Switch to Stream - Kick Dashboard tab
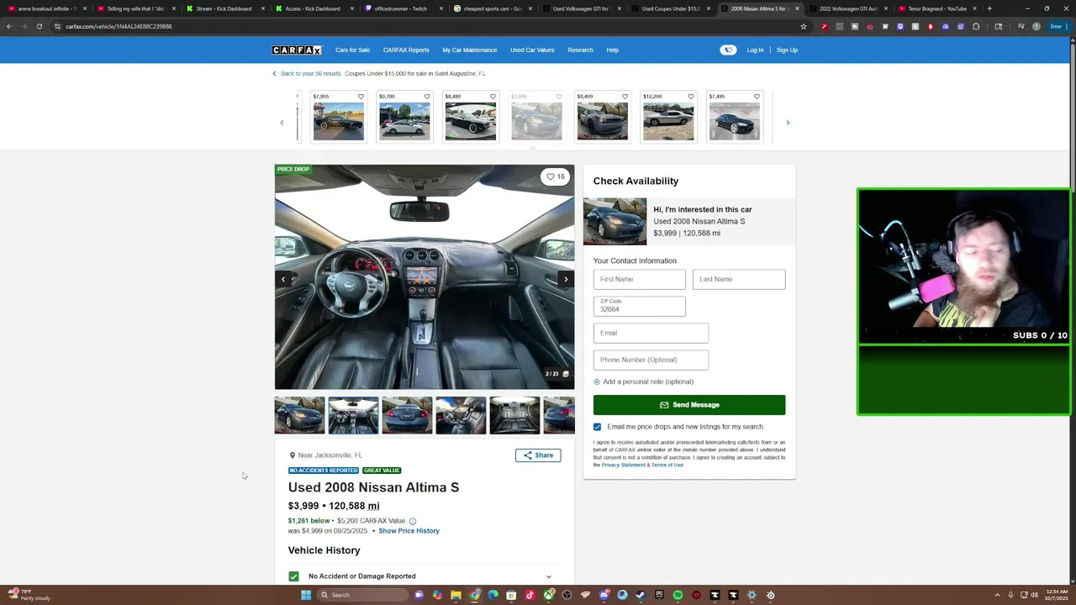The image size is (1076, 605). [x=224, y=8]
